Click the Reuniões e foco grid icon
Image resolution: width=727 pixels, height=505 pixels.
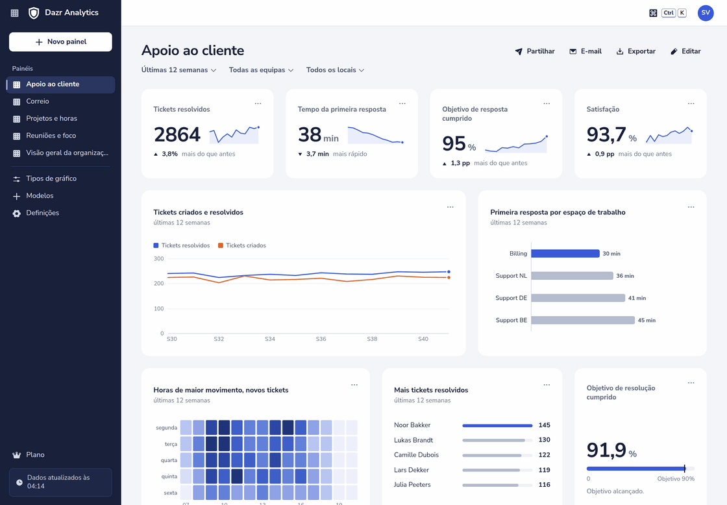click(x=17, y=136)
